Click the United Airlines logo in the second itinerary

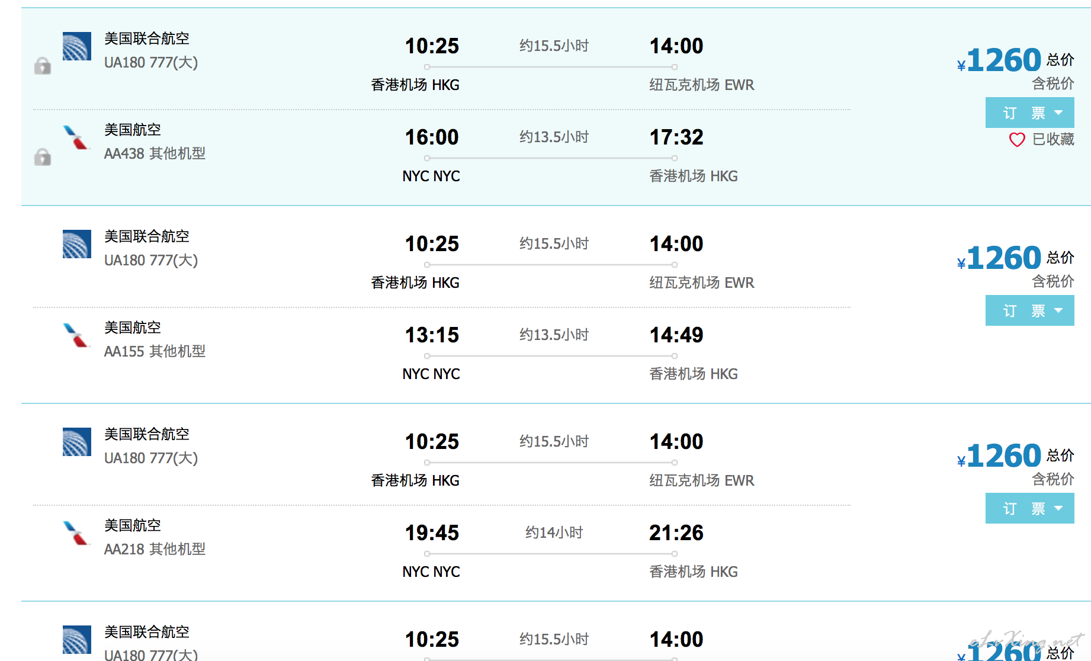click(77, 244)
